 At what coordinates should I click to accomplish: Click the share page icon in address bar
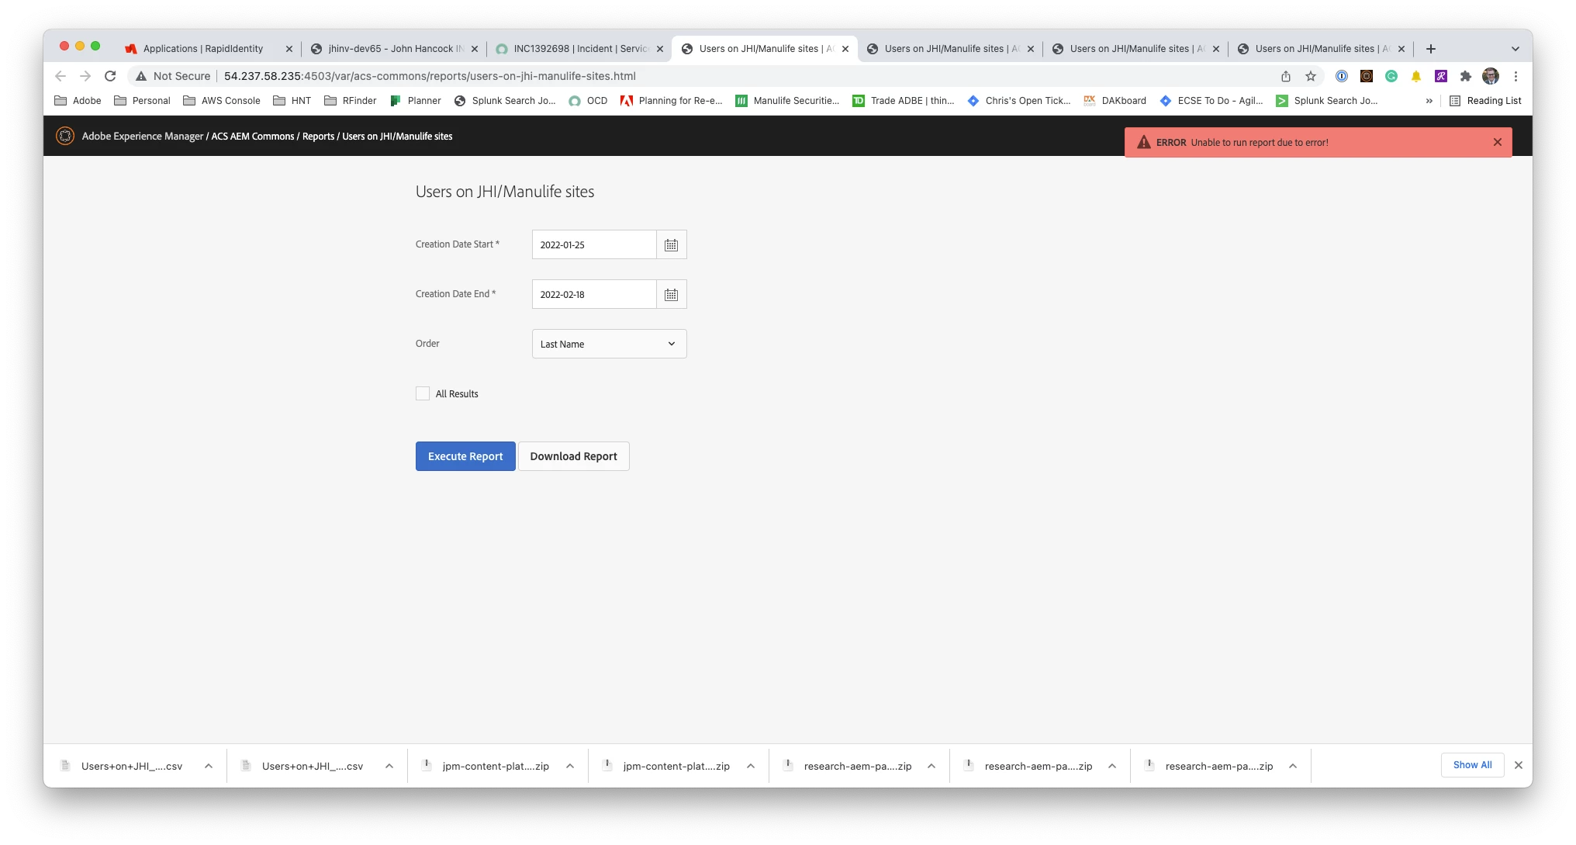(x=1286, y=76)
